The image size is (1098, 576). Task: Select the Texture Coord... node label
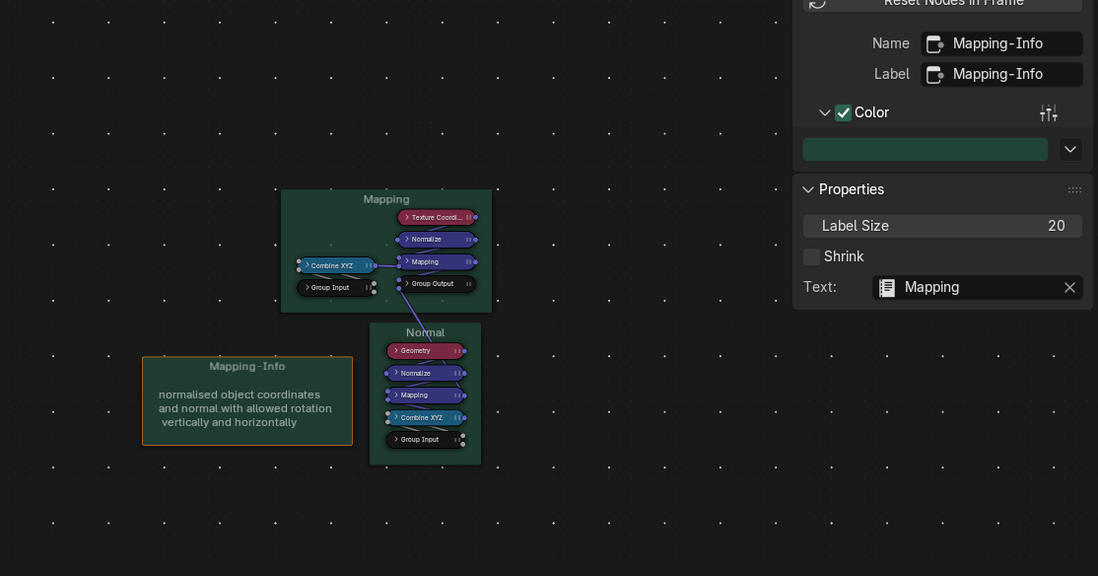[437, 217]
